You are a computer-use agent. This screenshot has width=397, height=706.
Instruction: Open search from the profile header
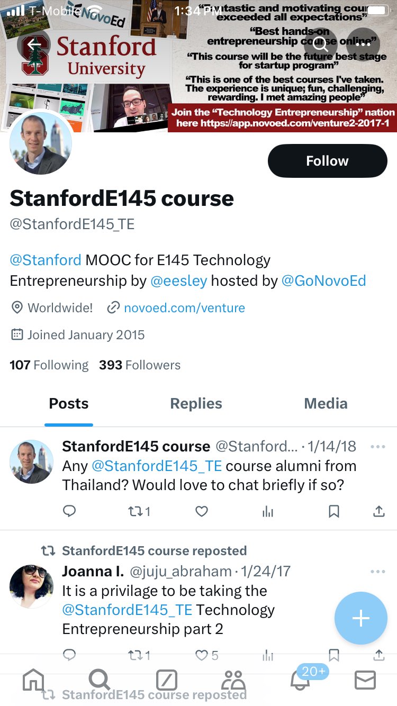(x=321, y=44)
